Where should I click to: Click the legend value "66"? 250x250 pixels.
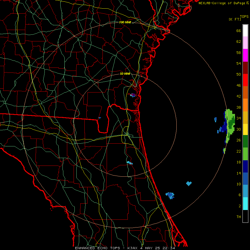pos(239,31)
